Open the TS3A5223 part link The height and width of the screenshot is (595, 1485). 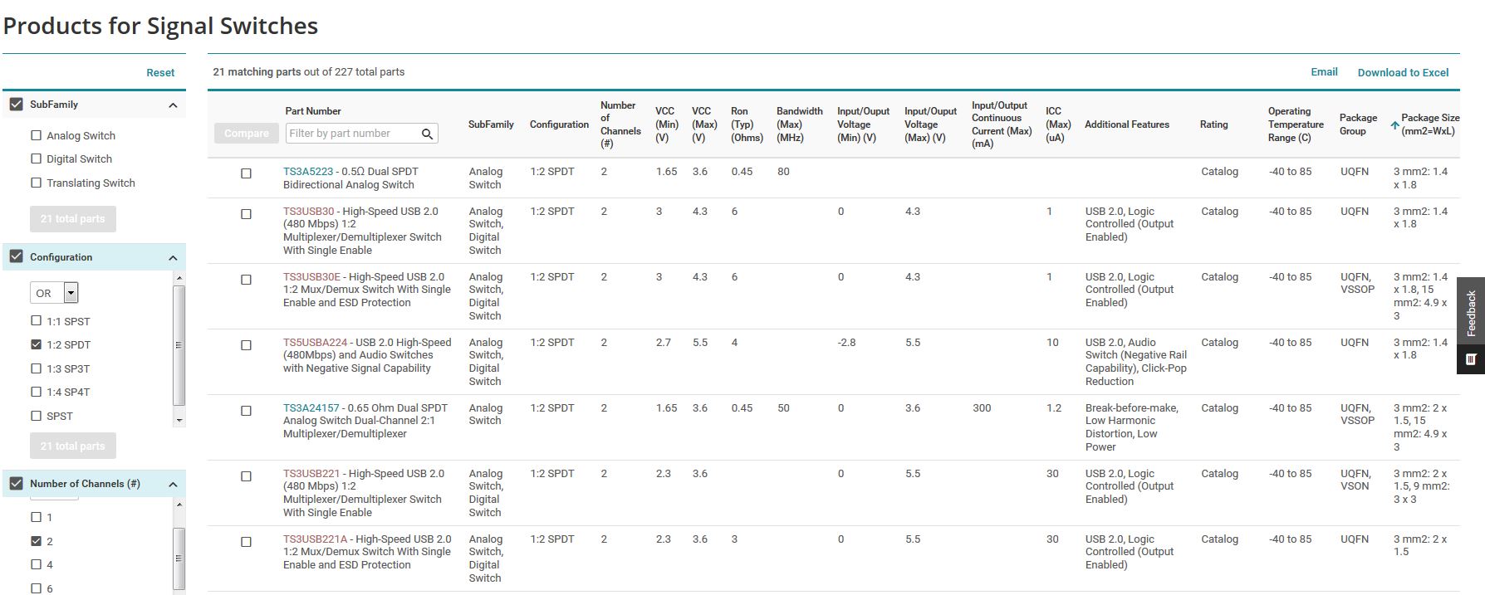[308, 172]
